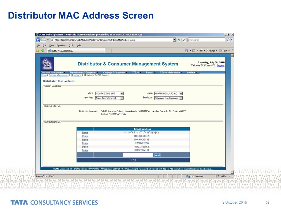Open the Favorites menu
The width and height of the screenshot is (281, 211).
(61, 45)
